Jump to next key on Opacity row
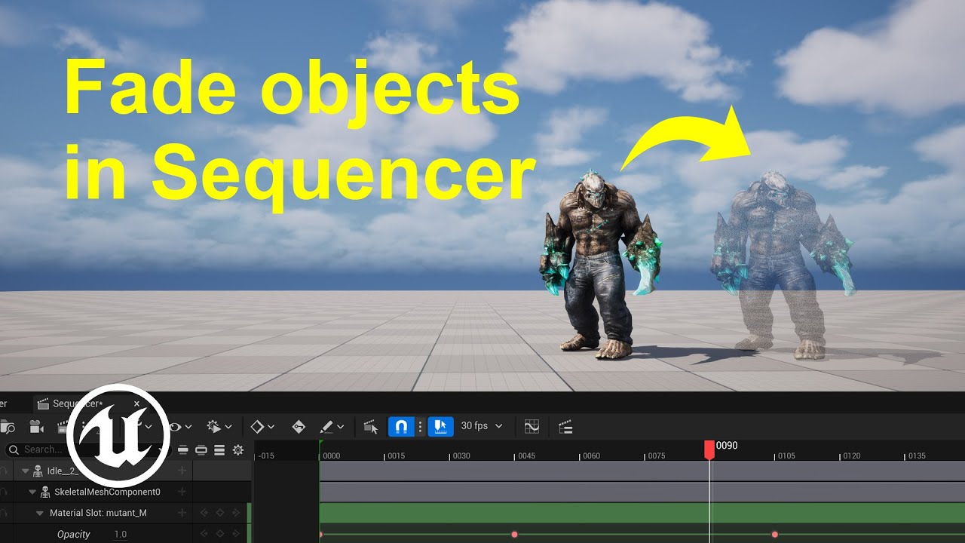Image resolution: width=965 pixels, height=543 pixels. click(237, 534)
